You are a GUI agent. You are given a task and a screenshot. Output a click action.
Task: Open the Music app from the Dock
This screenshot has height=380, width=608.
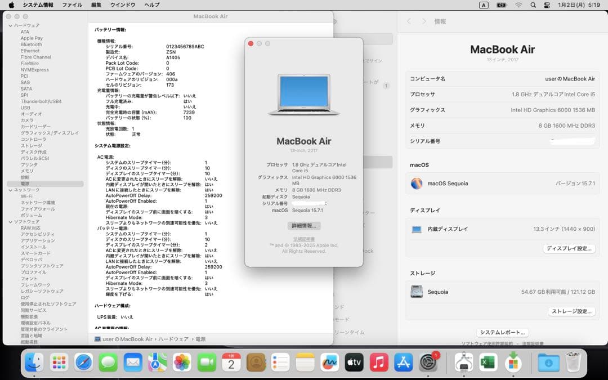378,363
